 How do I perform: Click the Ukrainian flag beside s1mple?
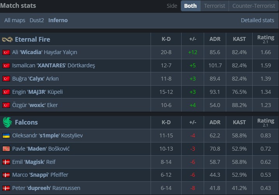click(x=6, y=135)
